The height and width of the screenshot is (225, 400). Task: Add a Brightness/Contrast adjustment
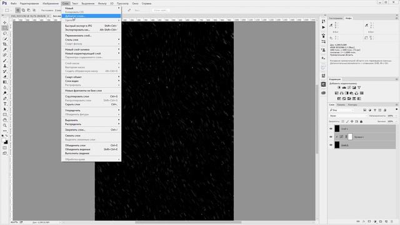(339, 87)
